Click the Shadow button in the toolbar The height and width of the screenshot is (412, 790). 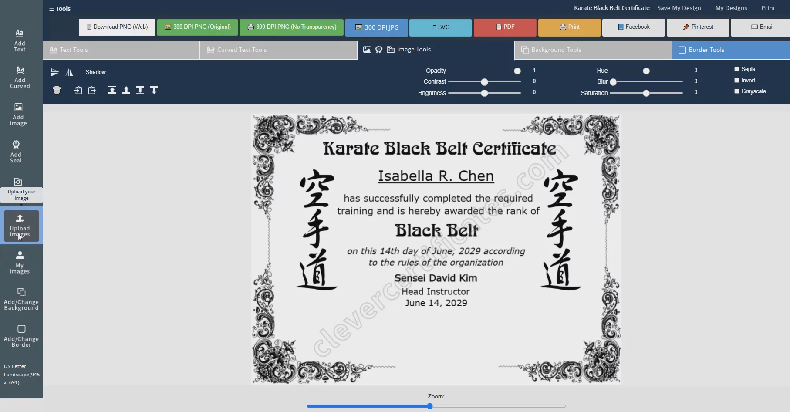96,72
